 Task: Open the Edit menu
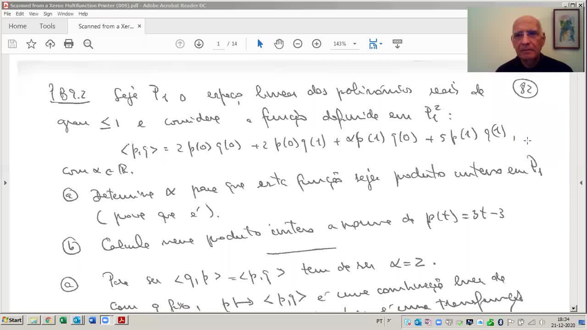(x=20, y=14)
